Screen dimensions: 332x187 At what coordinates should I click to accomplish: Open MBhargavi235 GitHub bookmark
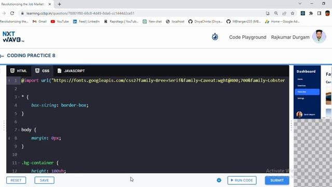[243, 21]
